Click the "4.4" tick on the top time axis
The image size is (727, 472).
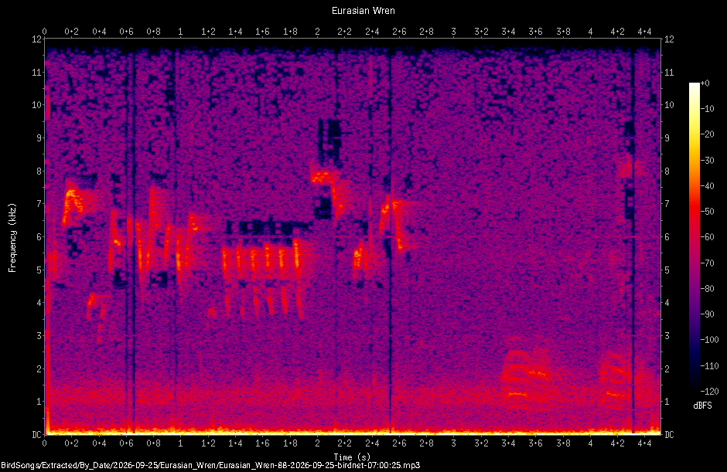pyautogui.click(x=645, y=32)
